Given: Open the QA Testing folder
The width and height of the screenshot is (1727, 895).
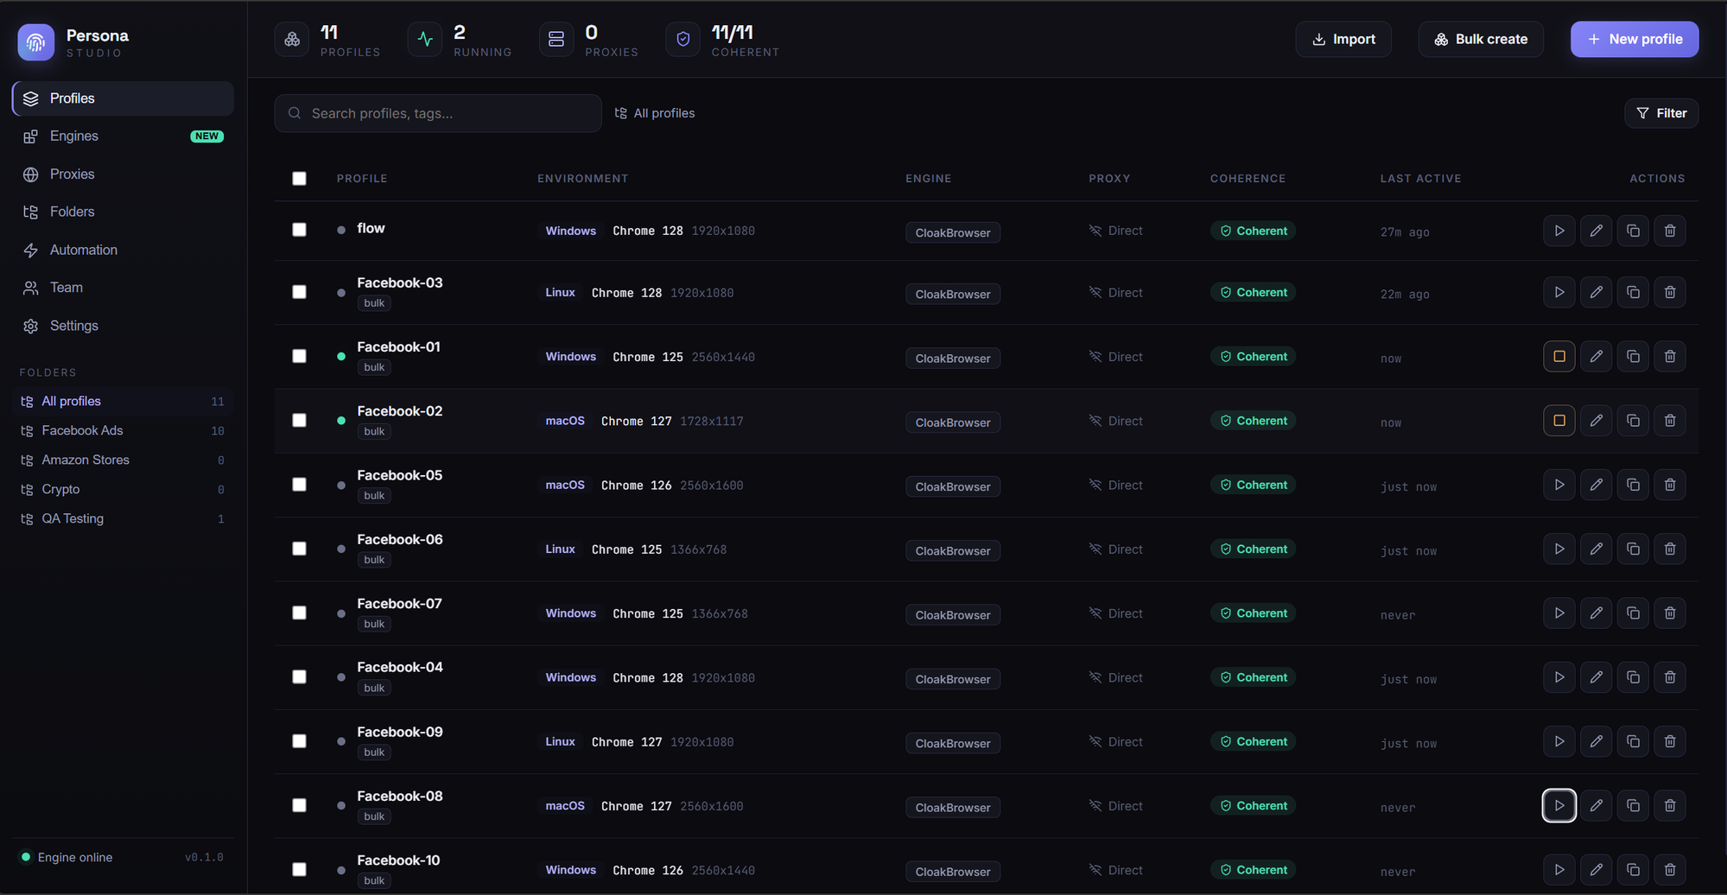Looking at the screenshot, I should pos(123,518).
